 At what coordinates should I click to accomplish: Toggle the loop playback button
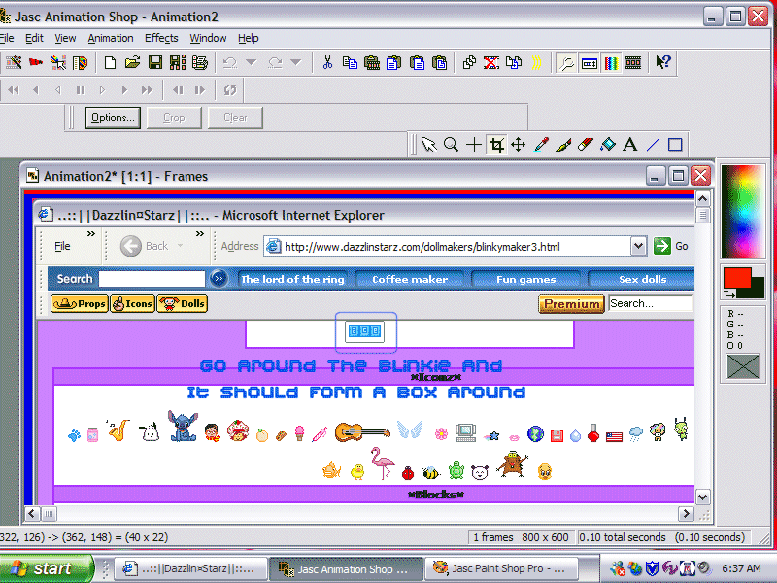click(x=230, y=89)
